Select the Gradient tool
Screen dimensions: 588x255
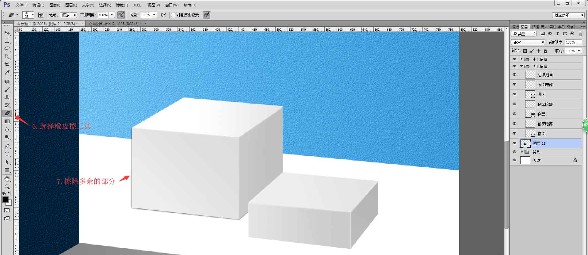pos(7,121)
